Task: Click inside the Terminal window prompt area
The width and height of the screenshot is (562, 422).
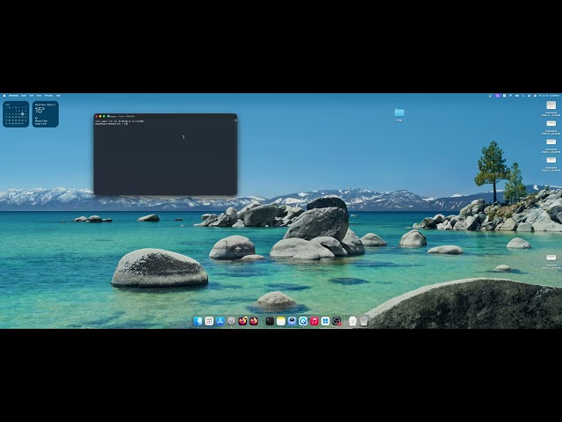Action: point(165,158)
